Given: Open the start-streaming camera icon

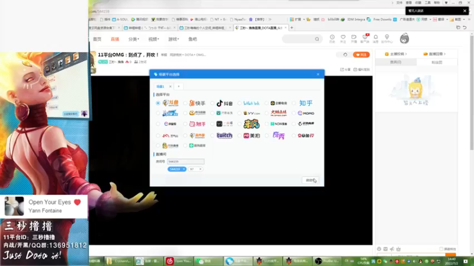Looking at the screenshot, I should point(354,38).
